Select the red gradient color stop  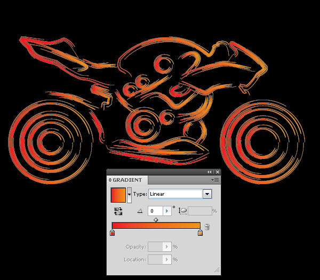point(112,233)
